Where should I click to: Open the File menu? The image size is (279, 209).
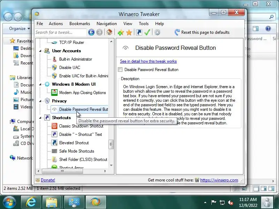coord(40,24)
